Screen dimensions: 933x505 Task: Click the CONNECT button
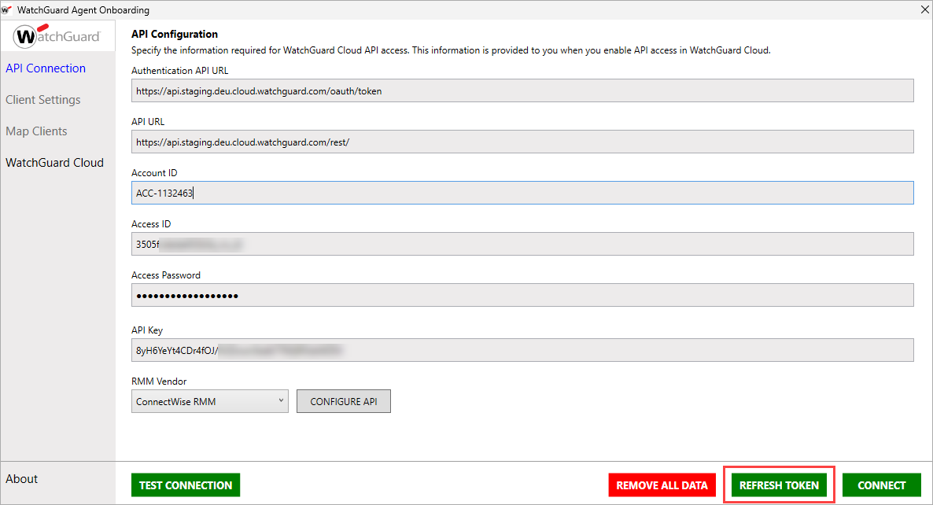pos(881,485)
